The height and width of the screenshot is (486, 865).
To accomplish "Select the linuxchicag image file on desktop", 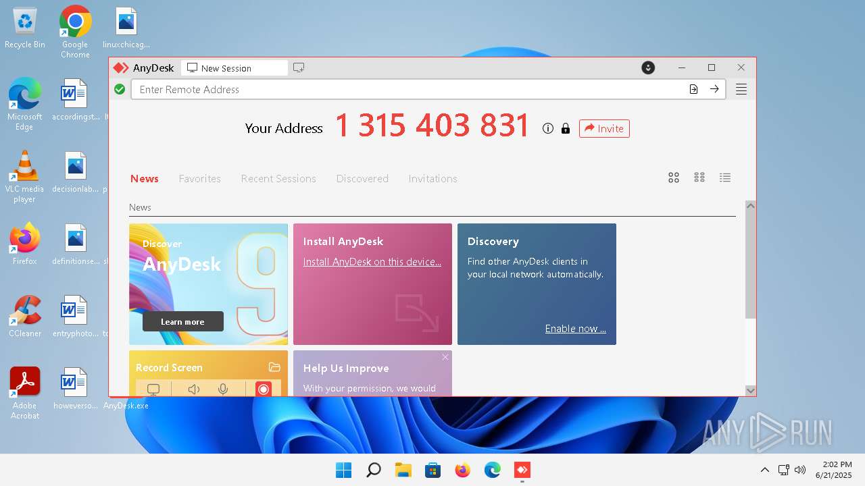I will point(126,28).
